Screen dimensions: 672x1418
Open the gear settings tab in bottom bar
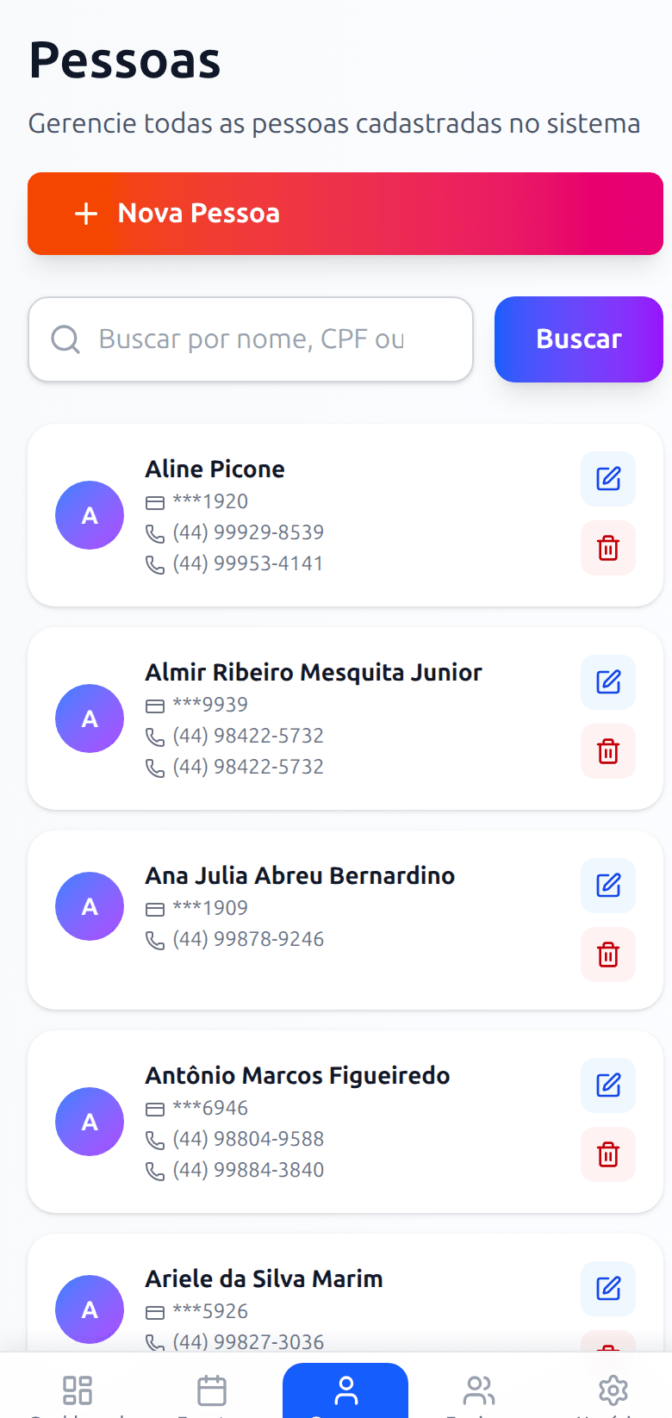click(x=613, y=1390)
